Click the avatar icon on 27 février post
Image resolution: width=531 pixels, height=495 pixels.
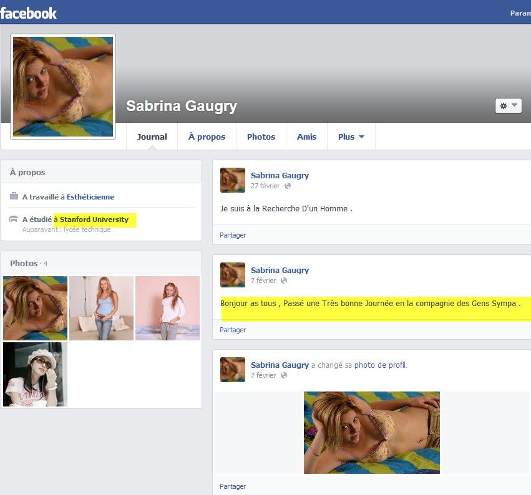click(x=233, y=180)
